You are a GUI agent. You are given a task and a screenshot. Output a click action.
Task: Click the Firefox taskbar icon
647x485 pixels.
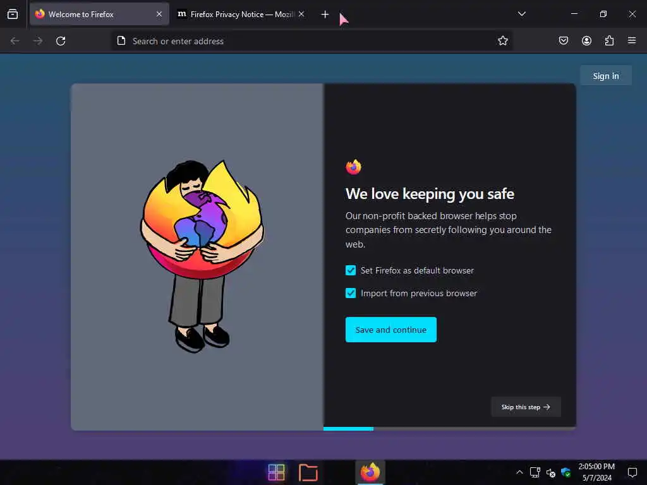tap(370, 472)
